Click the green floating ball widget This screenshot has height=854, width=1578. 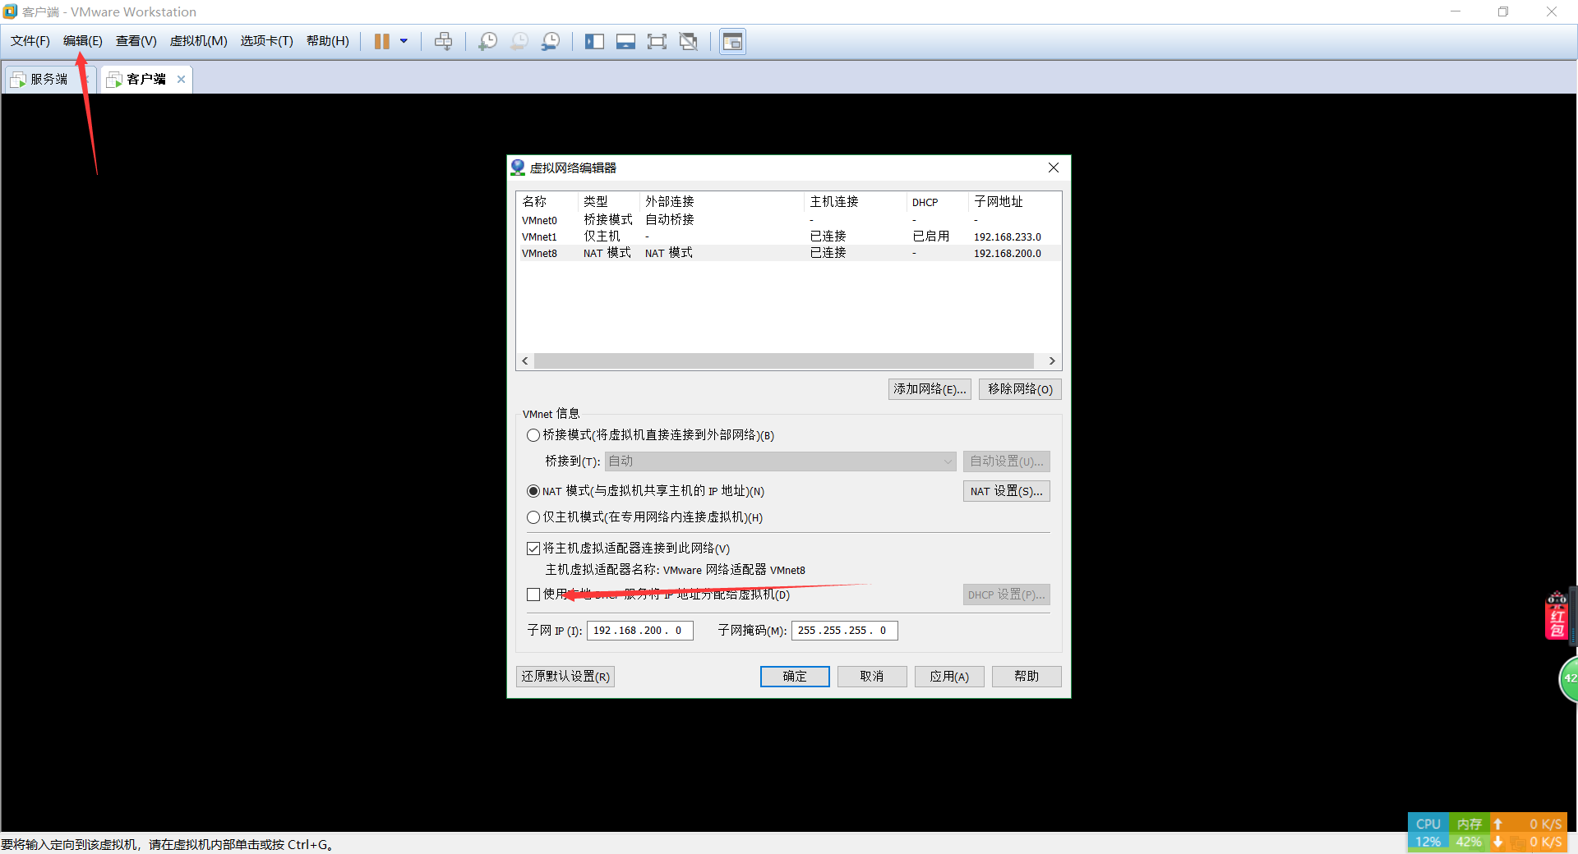[1568, 679]
